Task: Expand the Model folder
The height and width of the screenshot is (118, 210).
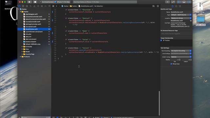Action: (x=22, y=52)
